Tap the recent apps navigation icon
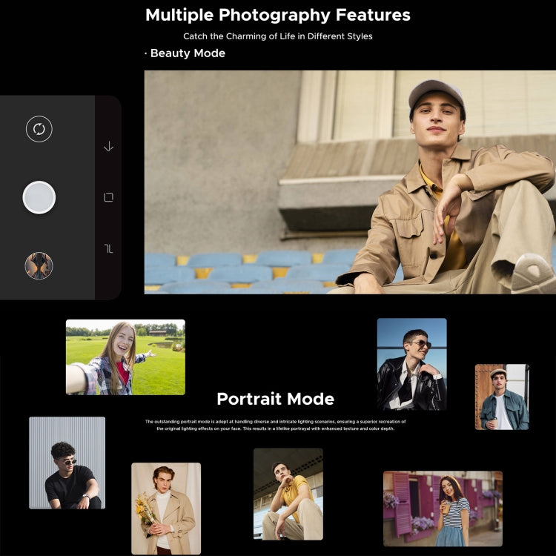This screenshot has width=556, height=556. [x=108, y=248]
